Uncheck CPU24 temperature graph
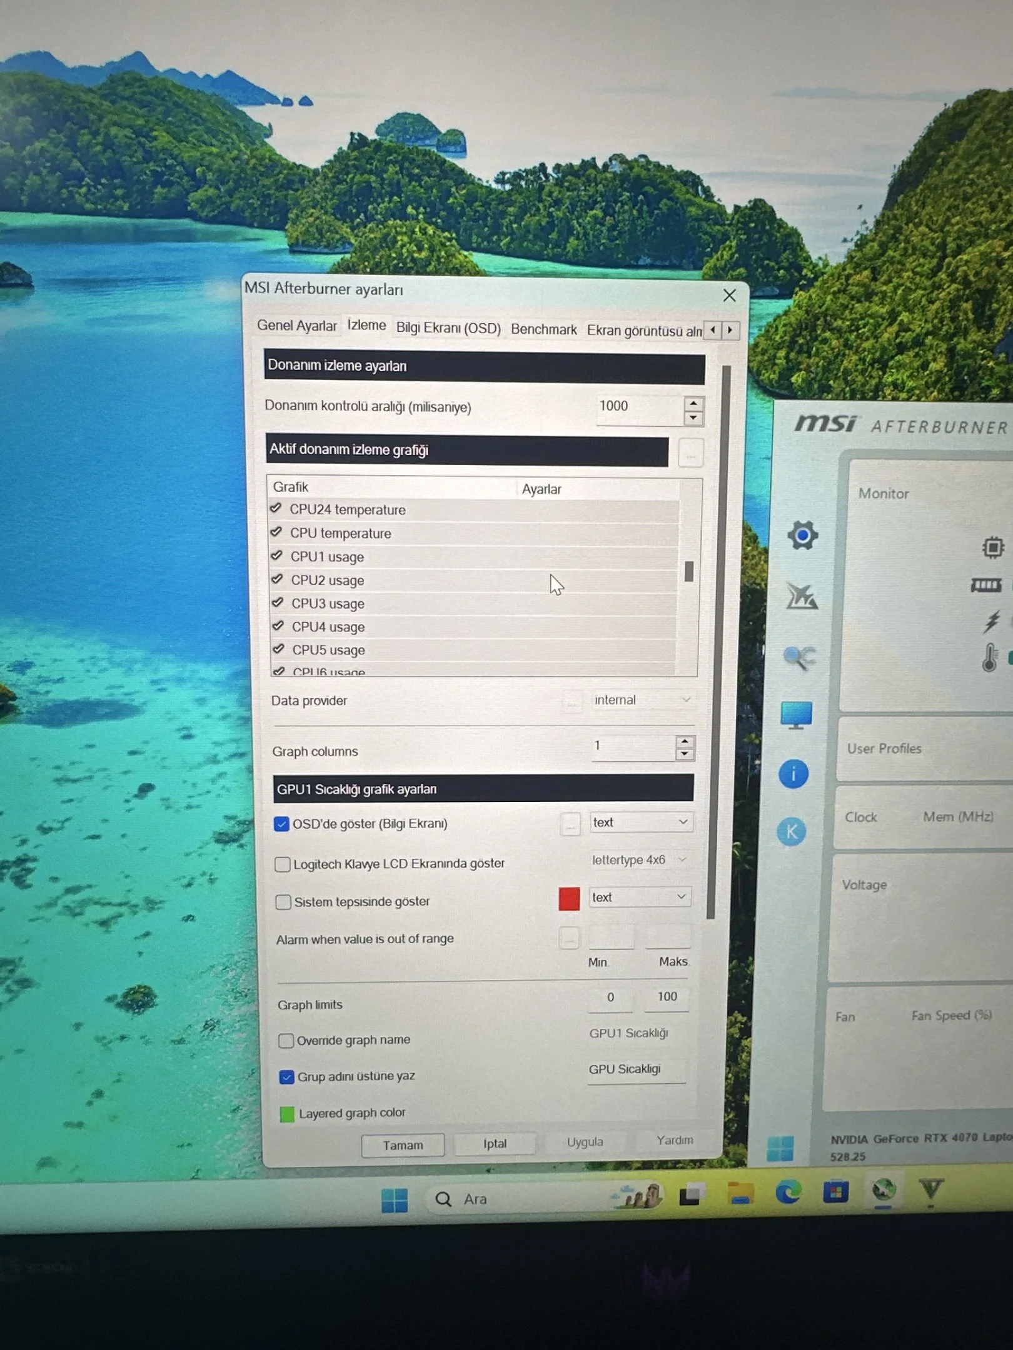 (276, 509)
